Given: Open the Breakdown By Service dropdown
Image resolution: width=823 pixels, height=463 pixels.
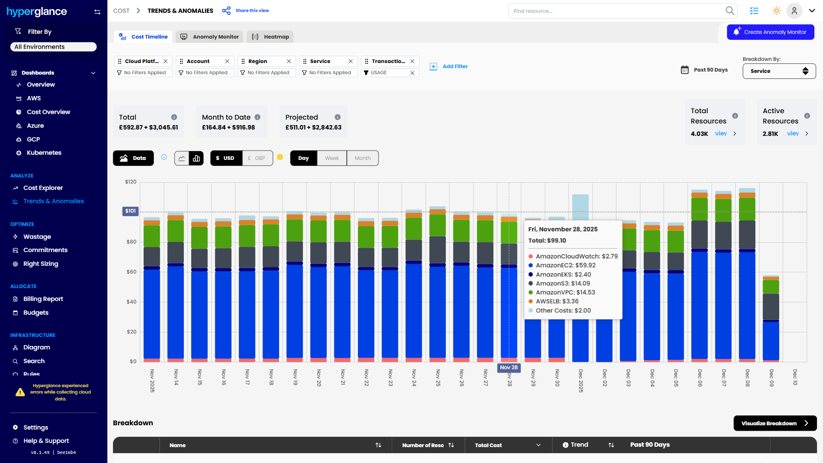Looking at the screenshot, I should 778,71.
